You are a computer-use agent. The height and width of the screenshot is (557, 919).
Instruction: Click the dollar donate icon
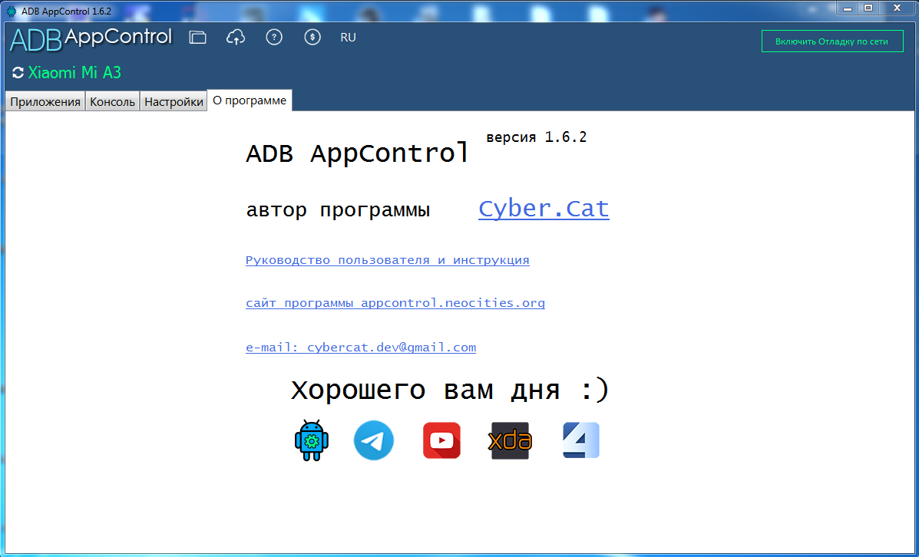[312, 38]
